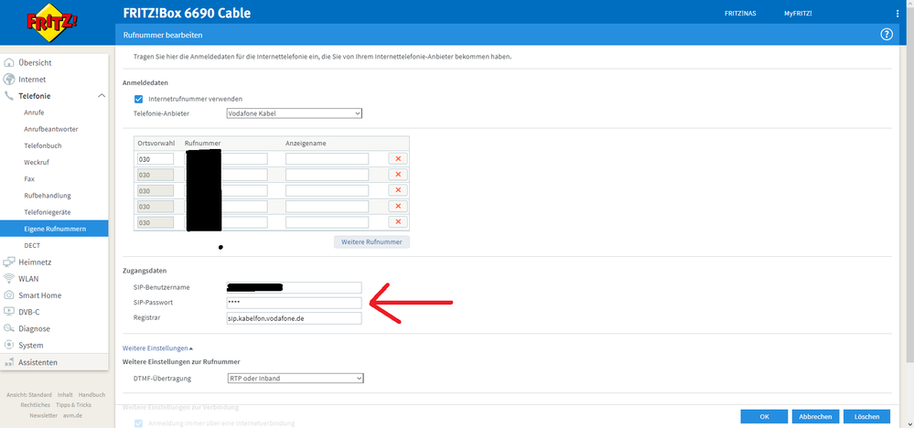
Task: Click the Telefonie handset icon
Action: pyautogui.click(x=9, y=96)
